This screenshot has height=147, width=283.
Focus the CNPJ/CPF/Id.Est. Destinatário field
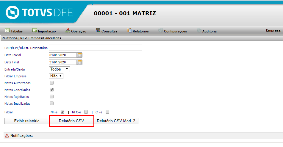[x=95, y=48]
